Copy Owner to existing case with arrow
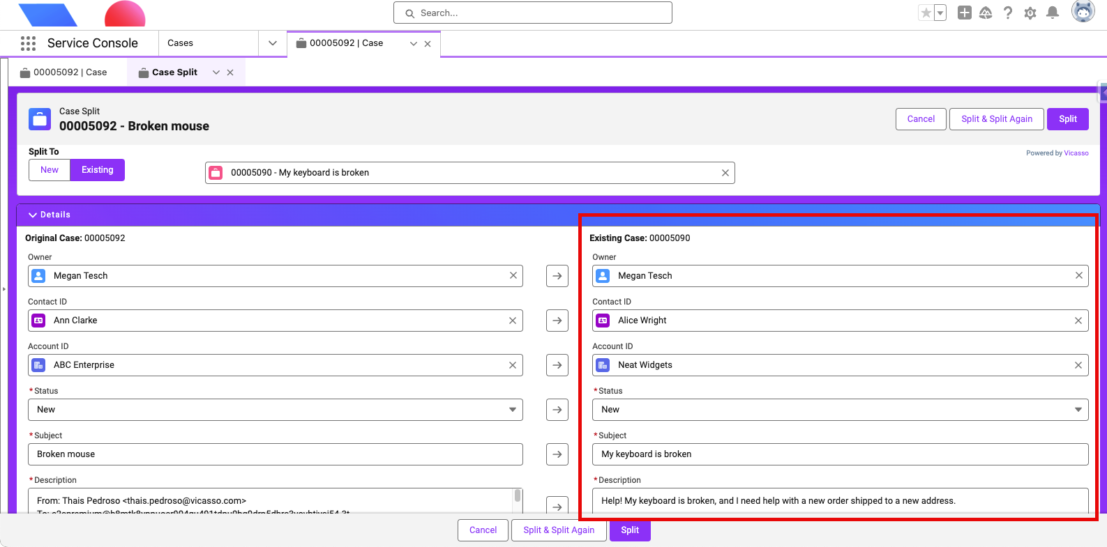The width and height of the screenshot is (1107, 547). [557, 276]
